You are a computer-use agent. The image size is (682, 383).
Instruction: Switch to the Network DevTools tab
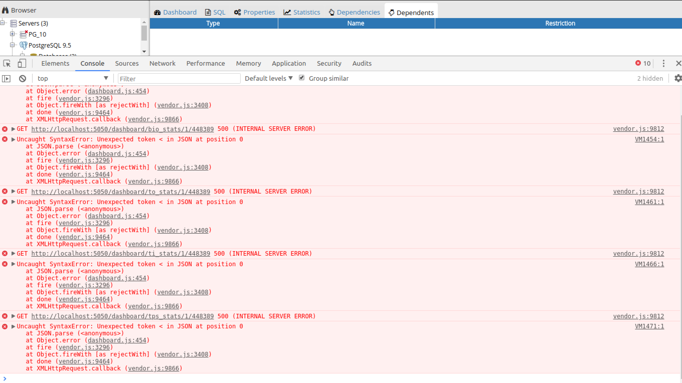click(x=162, y=63)
